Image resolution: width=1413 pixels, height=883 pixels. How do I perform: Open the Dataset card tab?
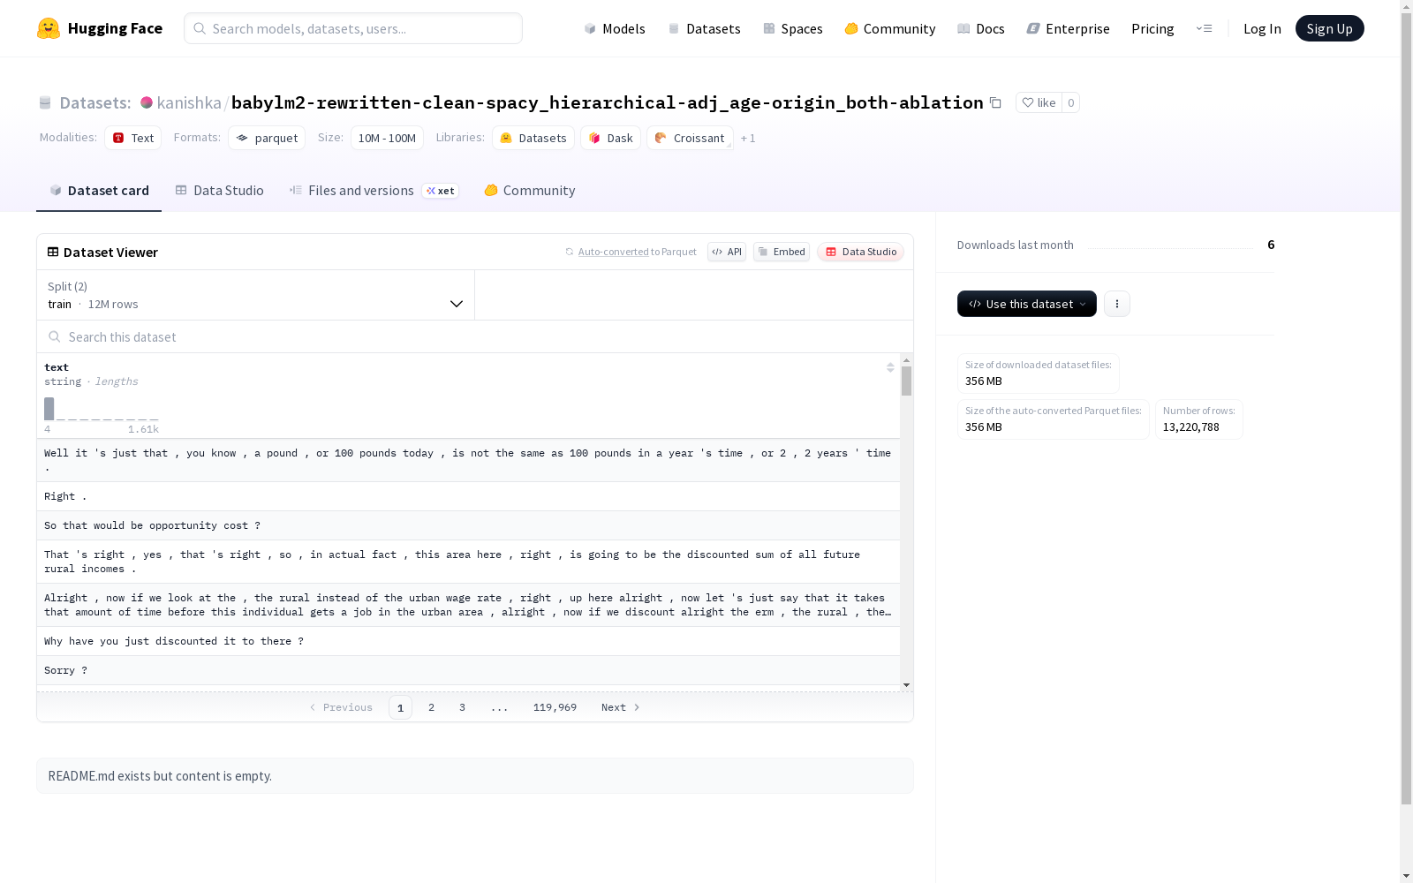click(99, 190)
